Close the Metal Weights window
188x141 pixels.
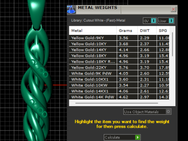174,9
